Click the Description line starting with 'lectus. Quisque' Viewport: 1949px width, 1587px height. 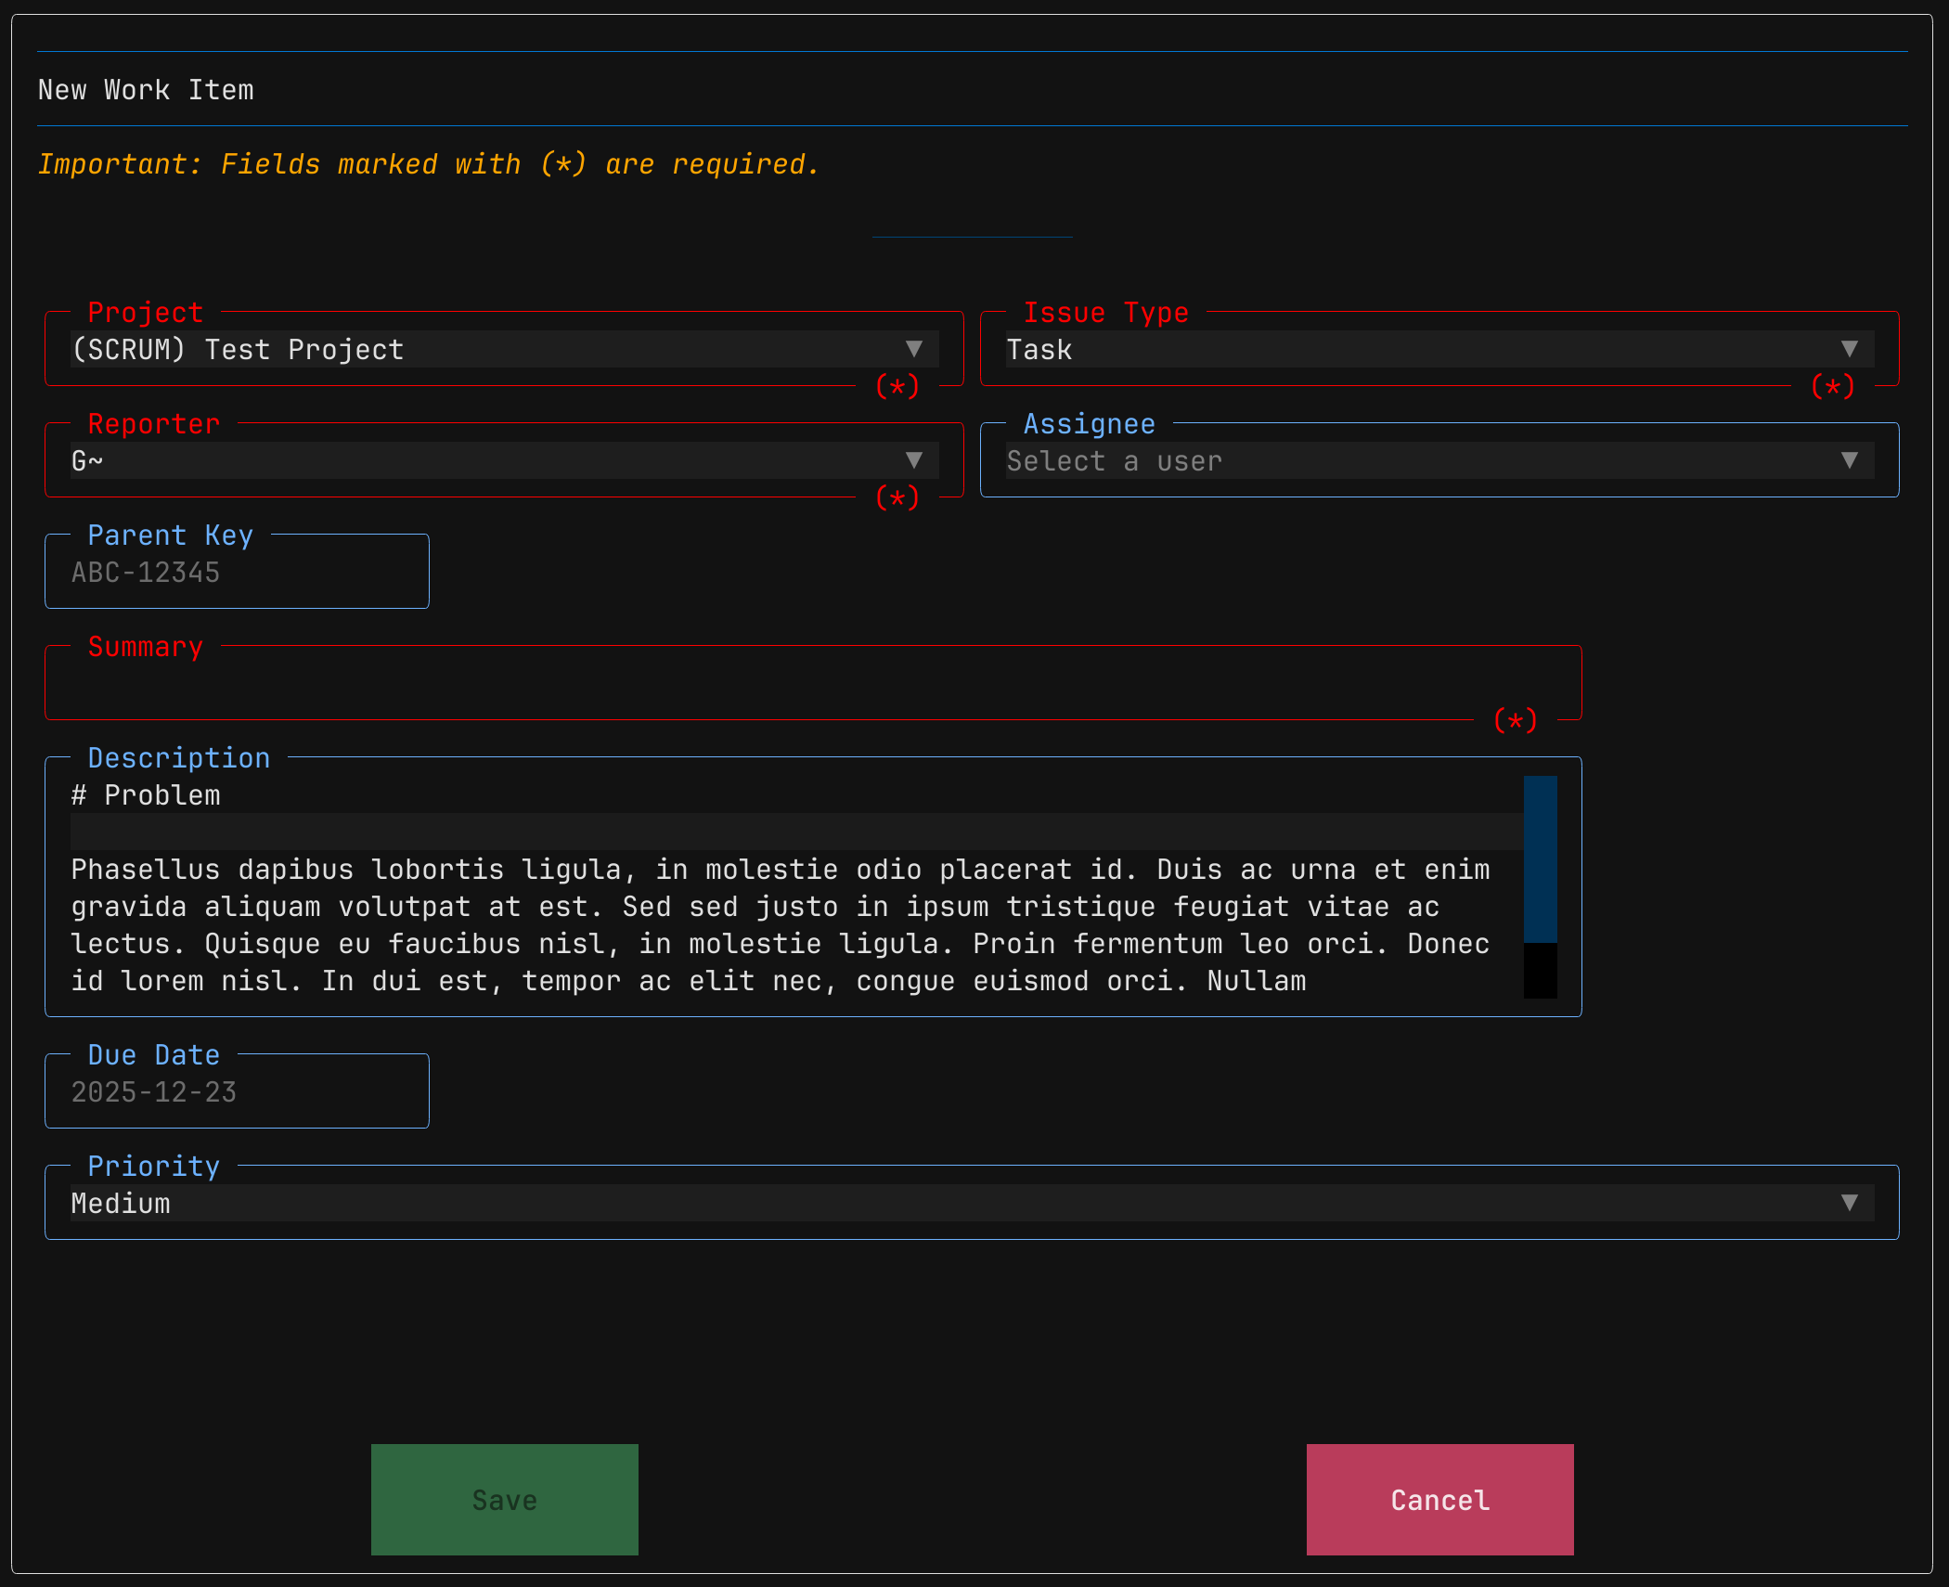coord(781,943)
